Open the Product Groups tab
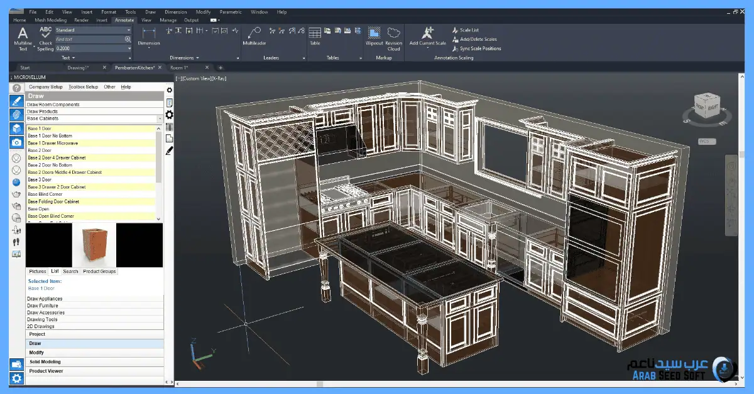 99,271
